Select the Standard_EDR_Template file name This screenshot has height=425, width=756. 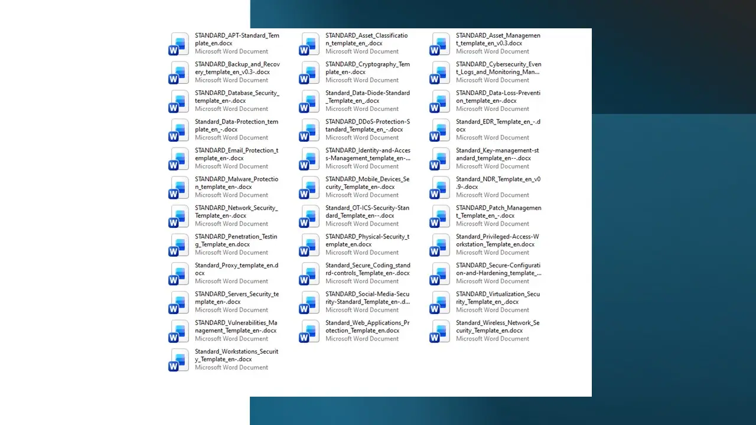498,126
